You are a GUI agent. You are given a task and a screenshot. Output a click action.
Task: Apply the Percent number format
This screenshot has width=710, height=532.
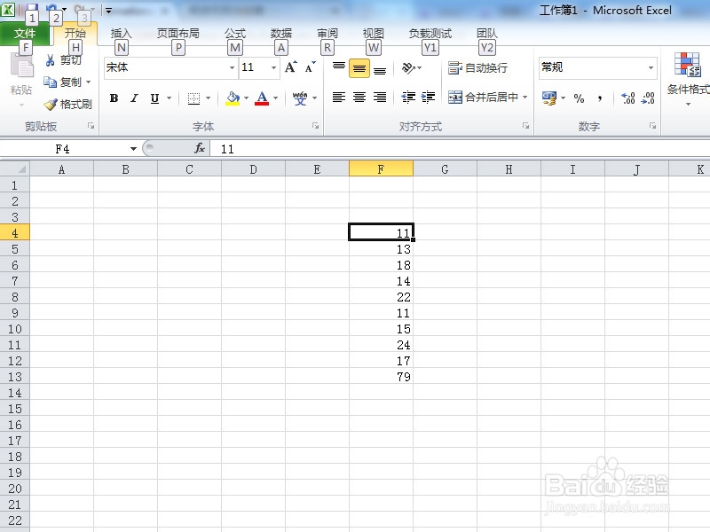click(578, 99)
